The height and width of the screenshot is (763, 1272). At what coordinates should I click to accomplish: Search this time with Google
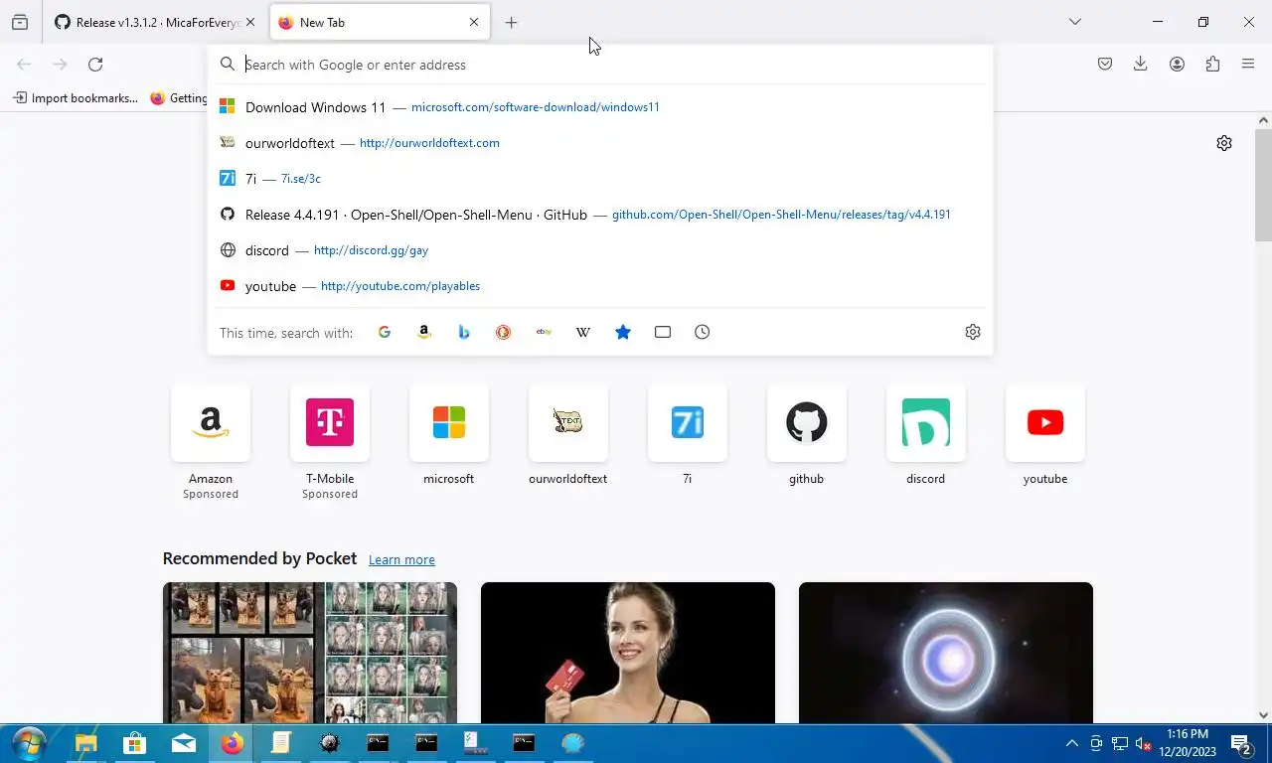point(385,332)
